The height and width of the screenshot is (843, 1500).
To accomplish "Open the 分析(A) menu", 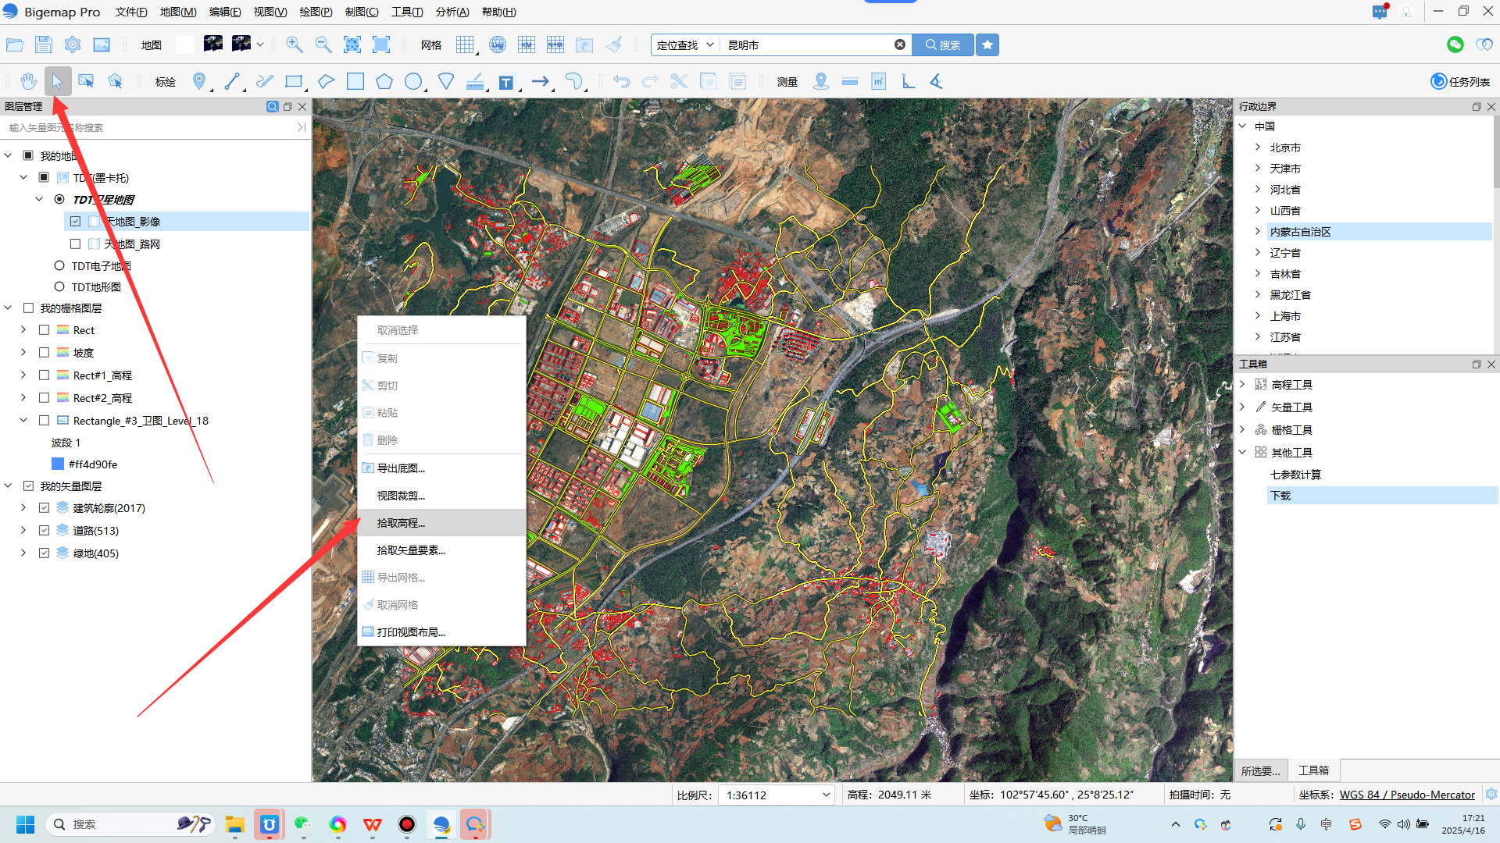I will click(x=452, y=12).
